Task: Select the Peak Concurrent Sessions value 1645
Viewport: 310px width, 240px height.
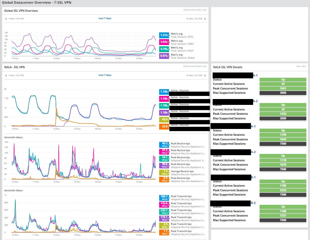Action: [283, 139]
